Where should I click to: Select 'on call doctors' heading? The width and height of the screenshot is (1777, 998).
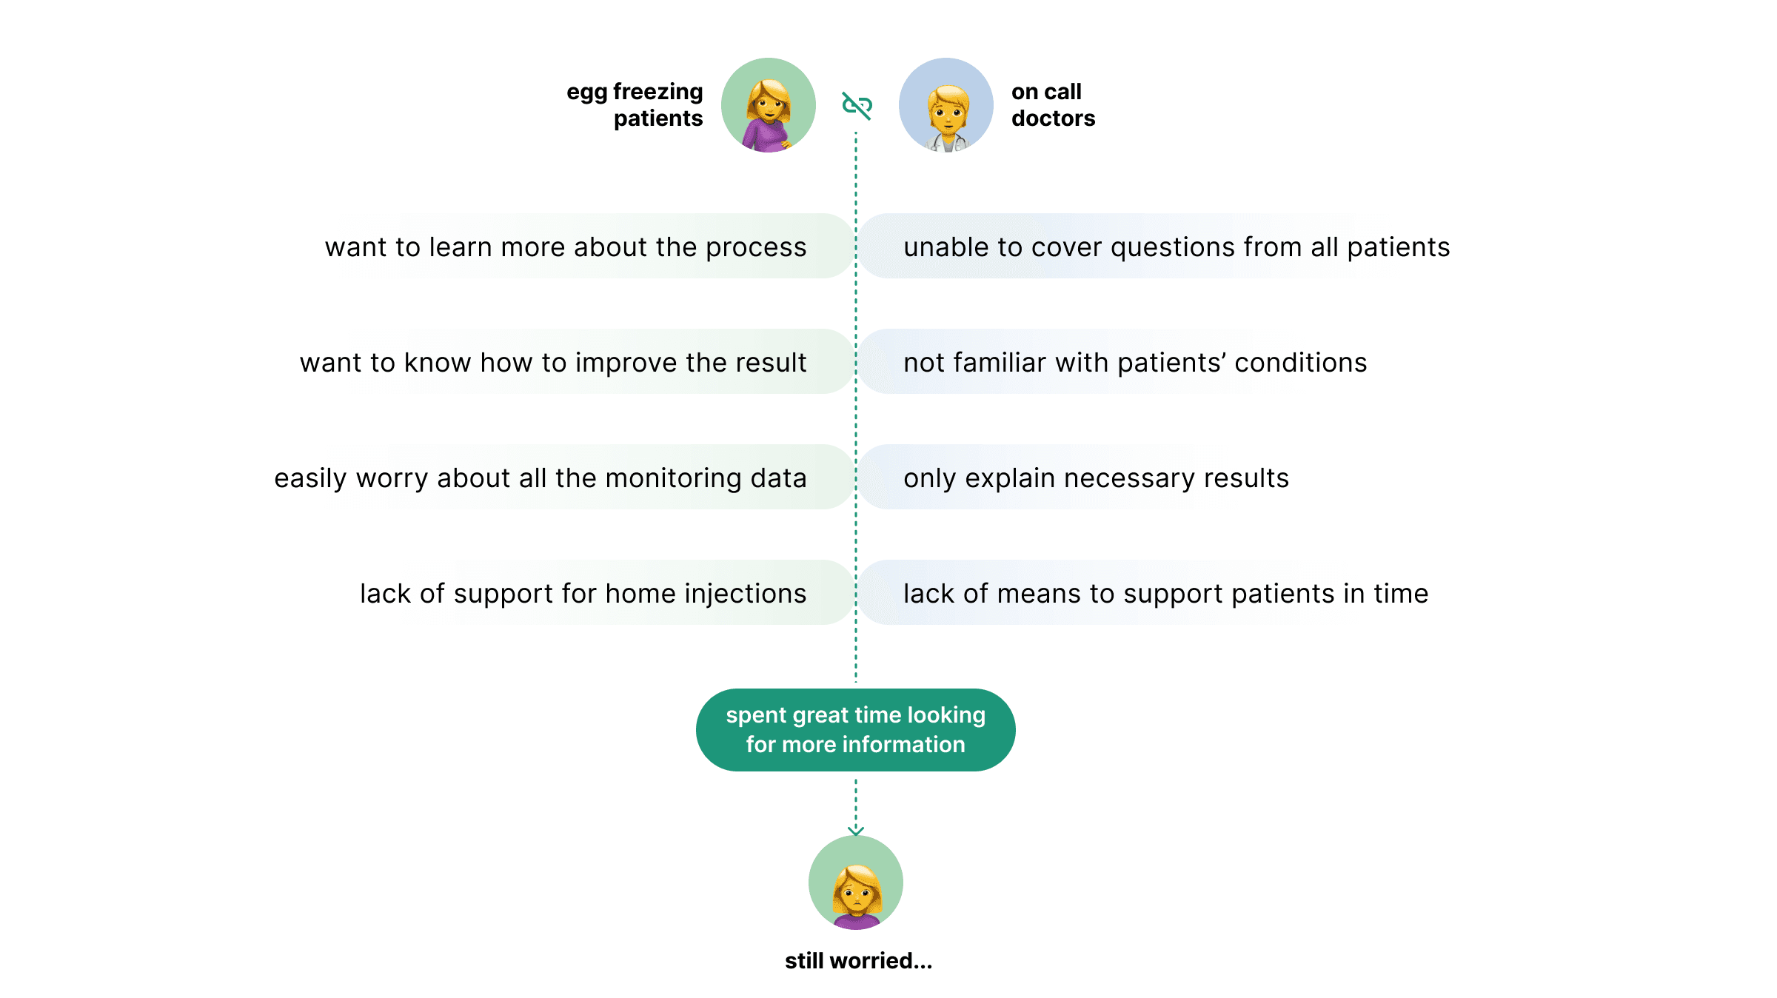1053,104
